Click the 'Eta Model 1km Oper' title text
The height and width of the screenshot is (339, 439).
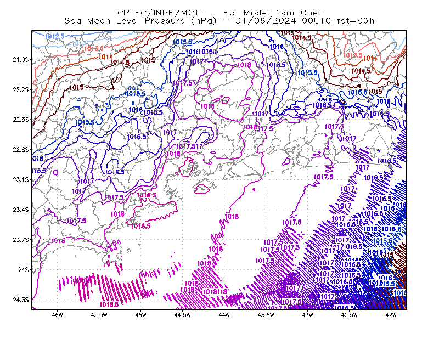tap(272, 13)
